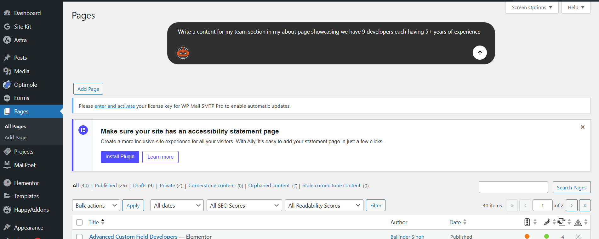Show Cornerstone content pages
Screen dimensions: 599x239
tap(212, 186)
